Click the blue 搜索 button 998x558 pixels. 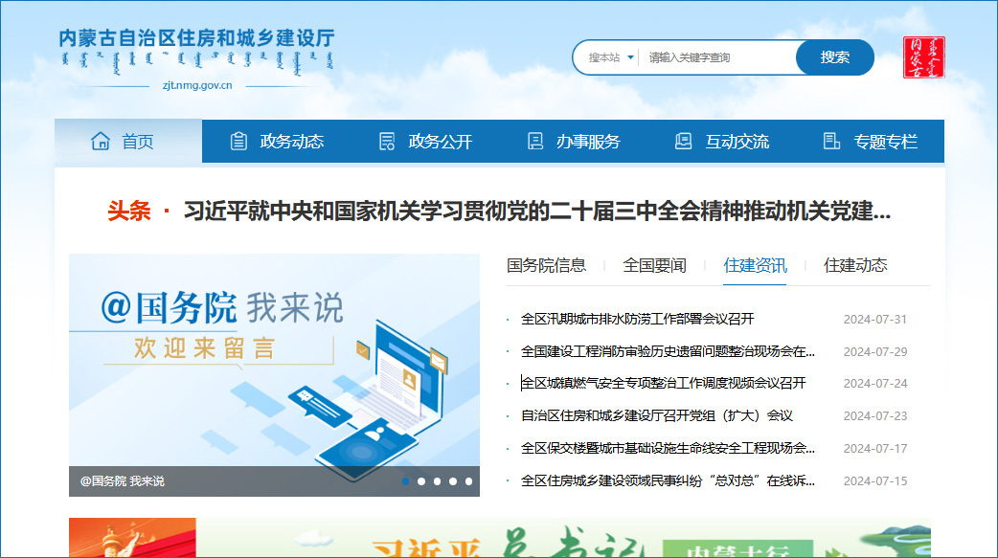(834, 57)
